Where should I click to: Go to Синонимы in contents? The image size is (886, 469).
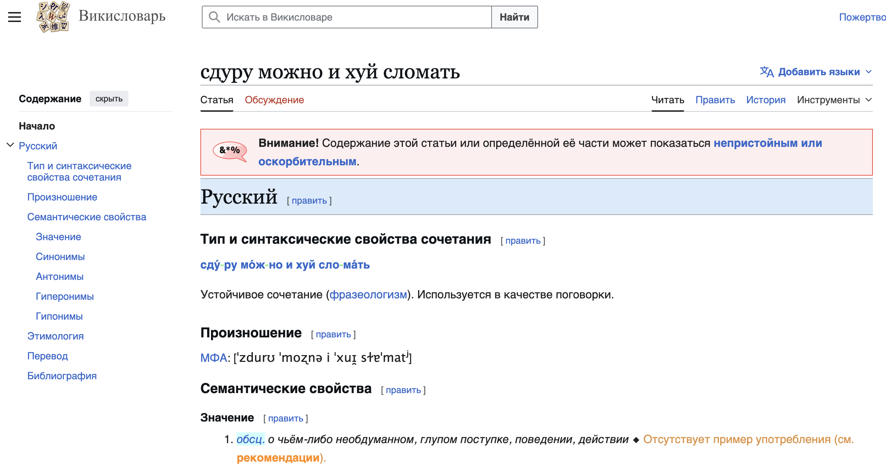click(x=60, y=256)
